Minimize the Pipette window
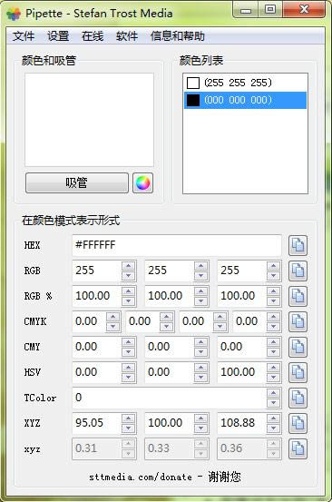The height and width of the screenshot is (502, 332). coord(246,10)
